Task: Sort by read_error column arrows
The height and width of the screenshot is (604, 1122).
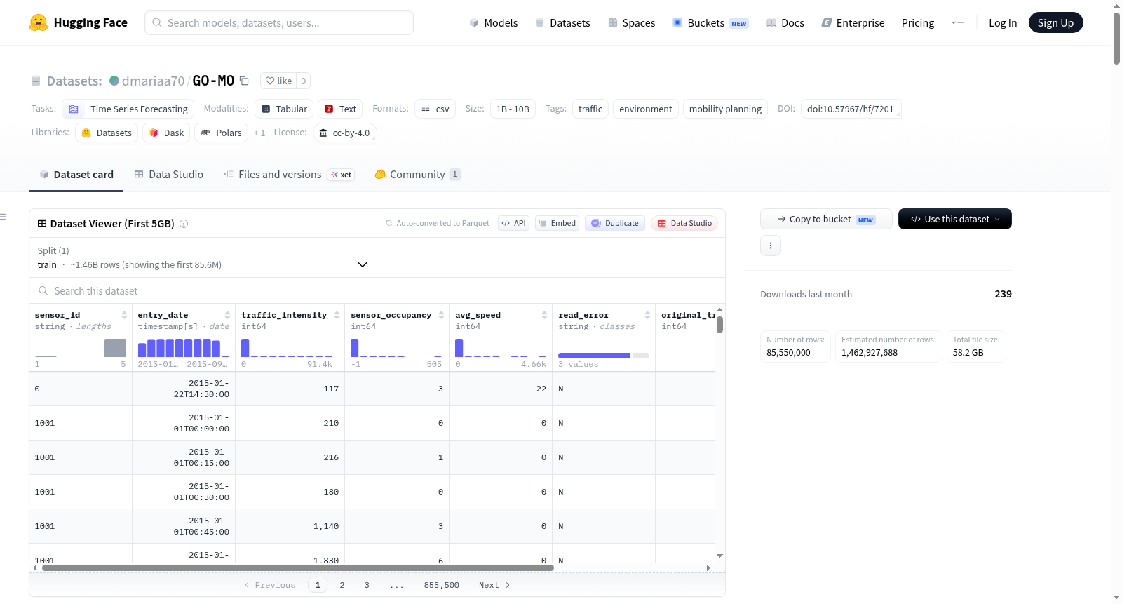Action: pos(647,315)
